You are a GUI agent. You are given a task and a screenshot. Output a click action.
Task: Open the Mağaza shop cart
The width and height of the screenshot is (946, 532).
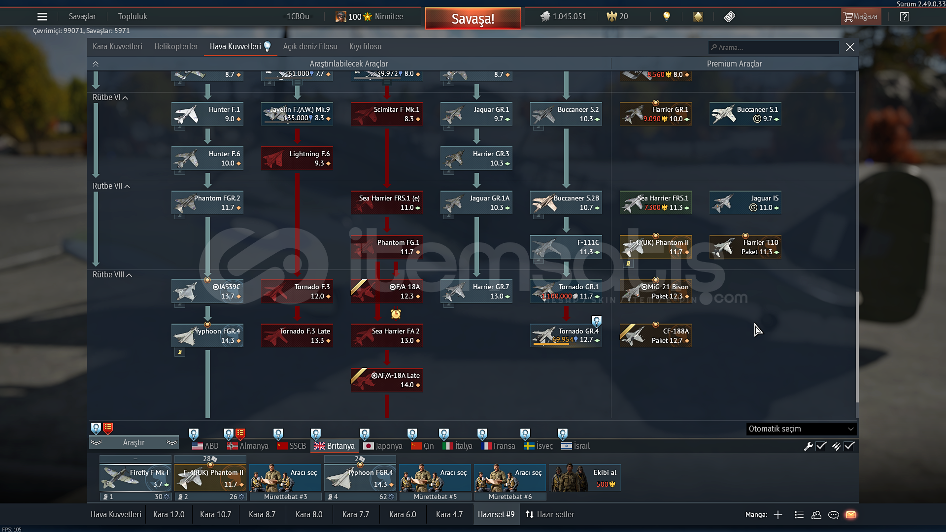pos(860,17)
